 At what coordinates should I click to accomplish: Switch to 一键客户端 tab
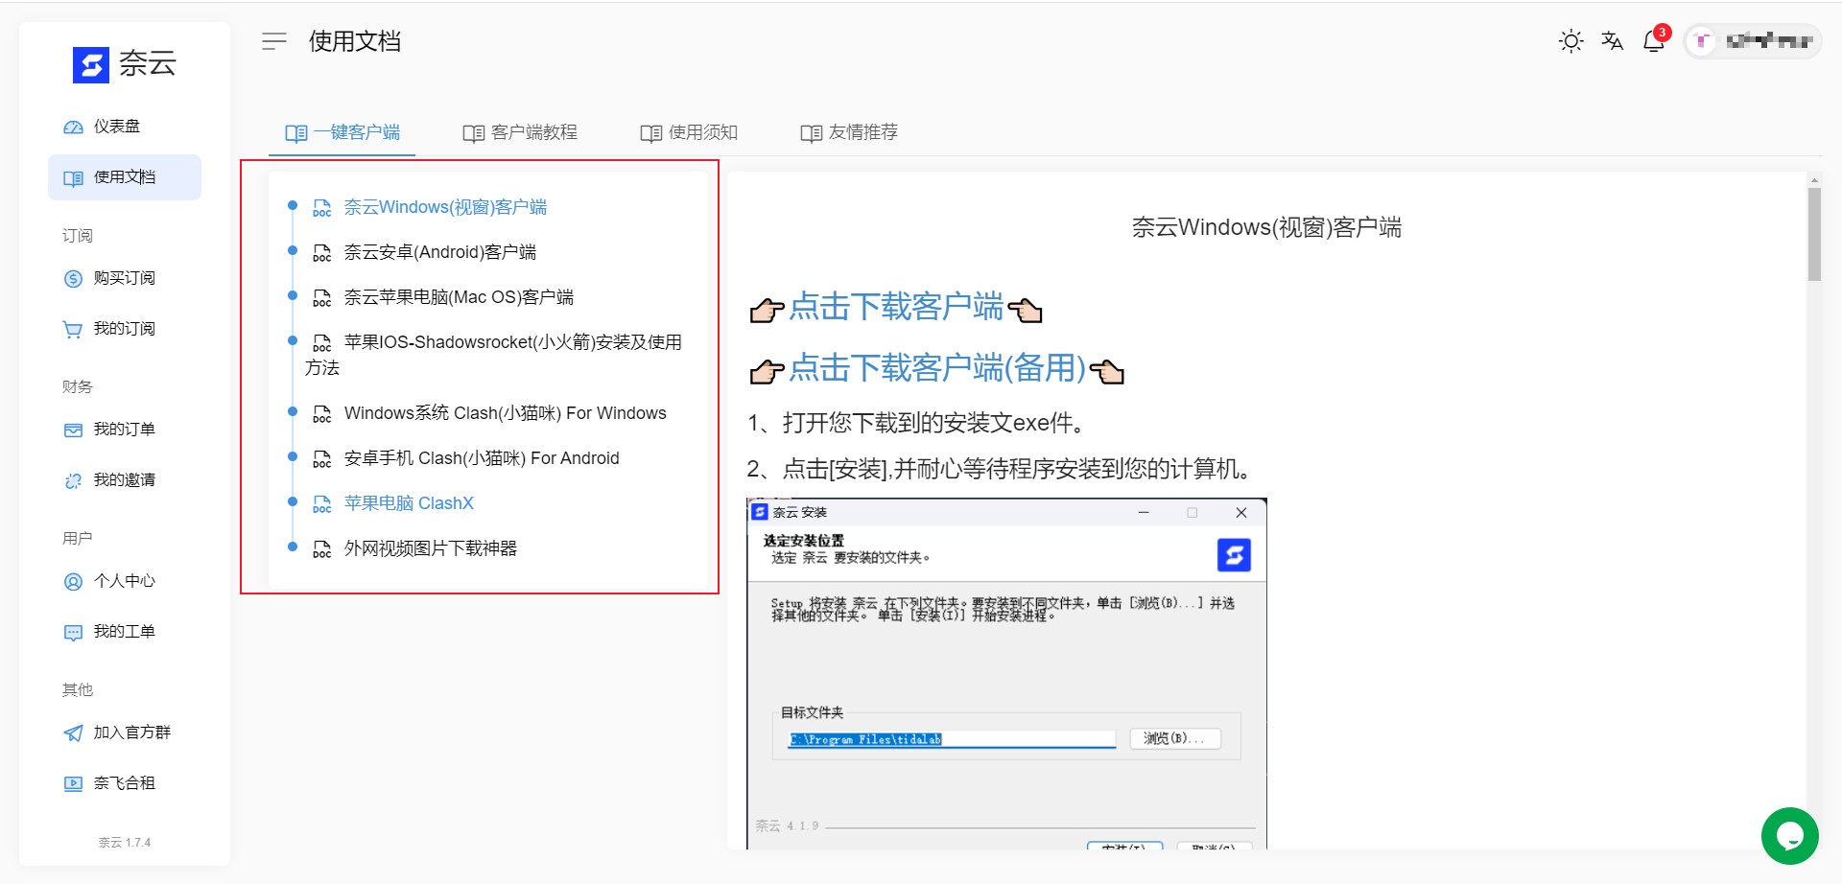342,132
